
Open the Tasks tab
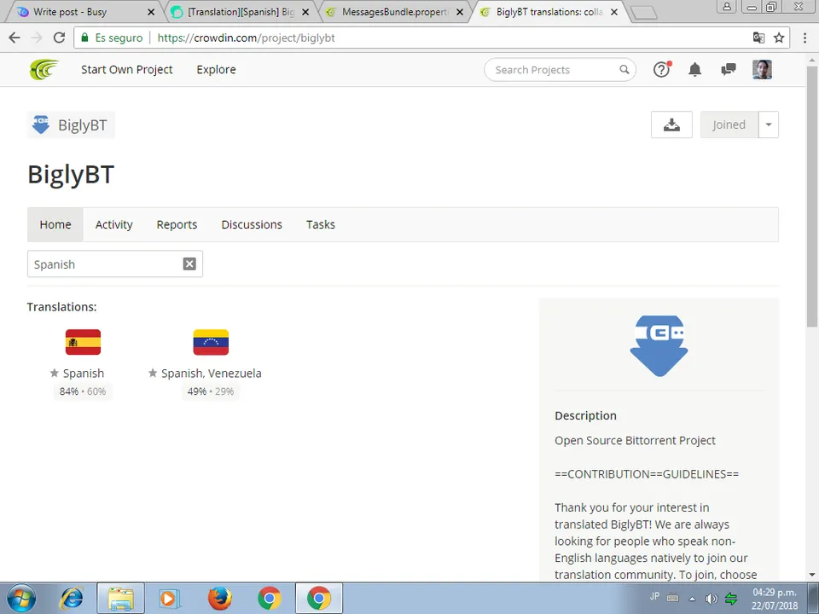pos(321,224)
